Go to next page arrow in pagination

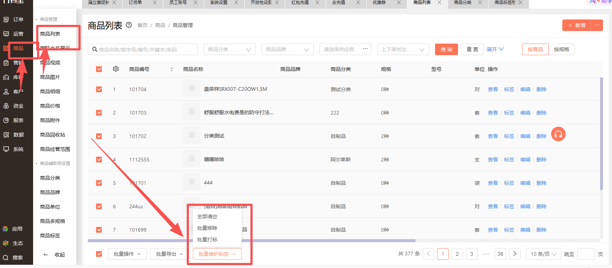[515, 254]
